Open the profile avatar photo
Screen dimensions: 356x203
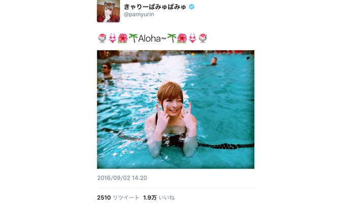(x=108, y=11)
